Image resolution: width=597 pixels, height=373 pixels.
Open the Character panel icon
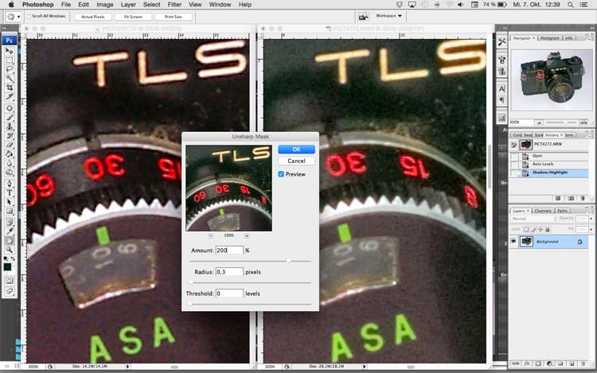(x=501, y=89)
